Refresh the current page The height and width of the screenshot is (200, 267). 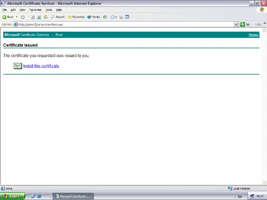[x=39, y=17]
